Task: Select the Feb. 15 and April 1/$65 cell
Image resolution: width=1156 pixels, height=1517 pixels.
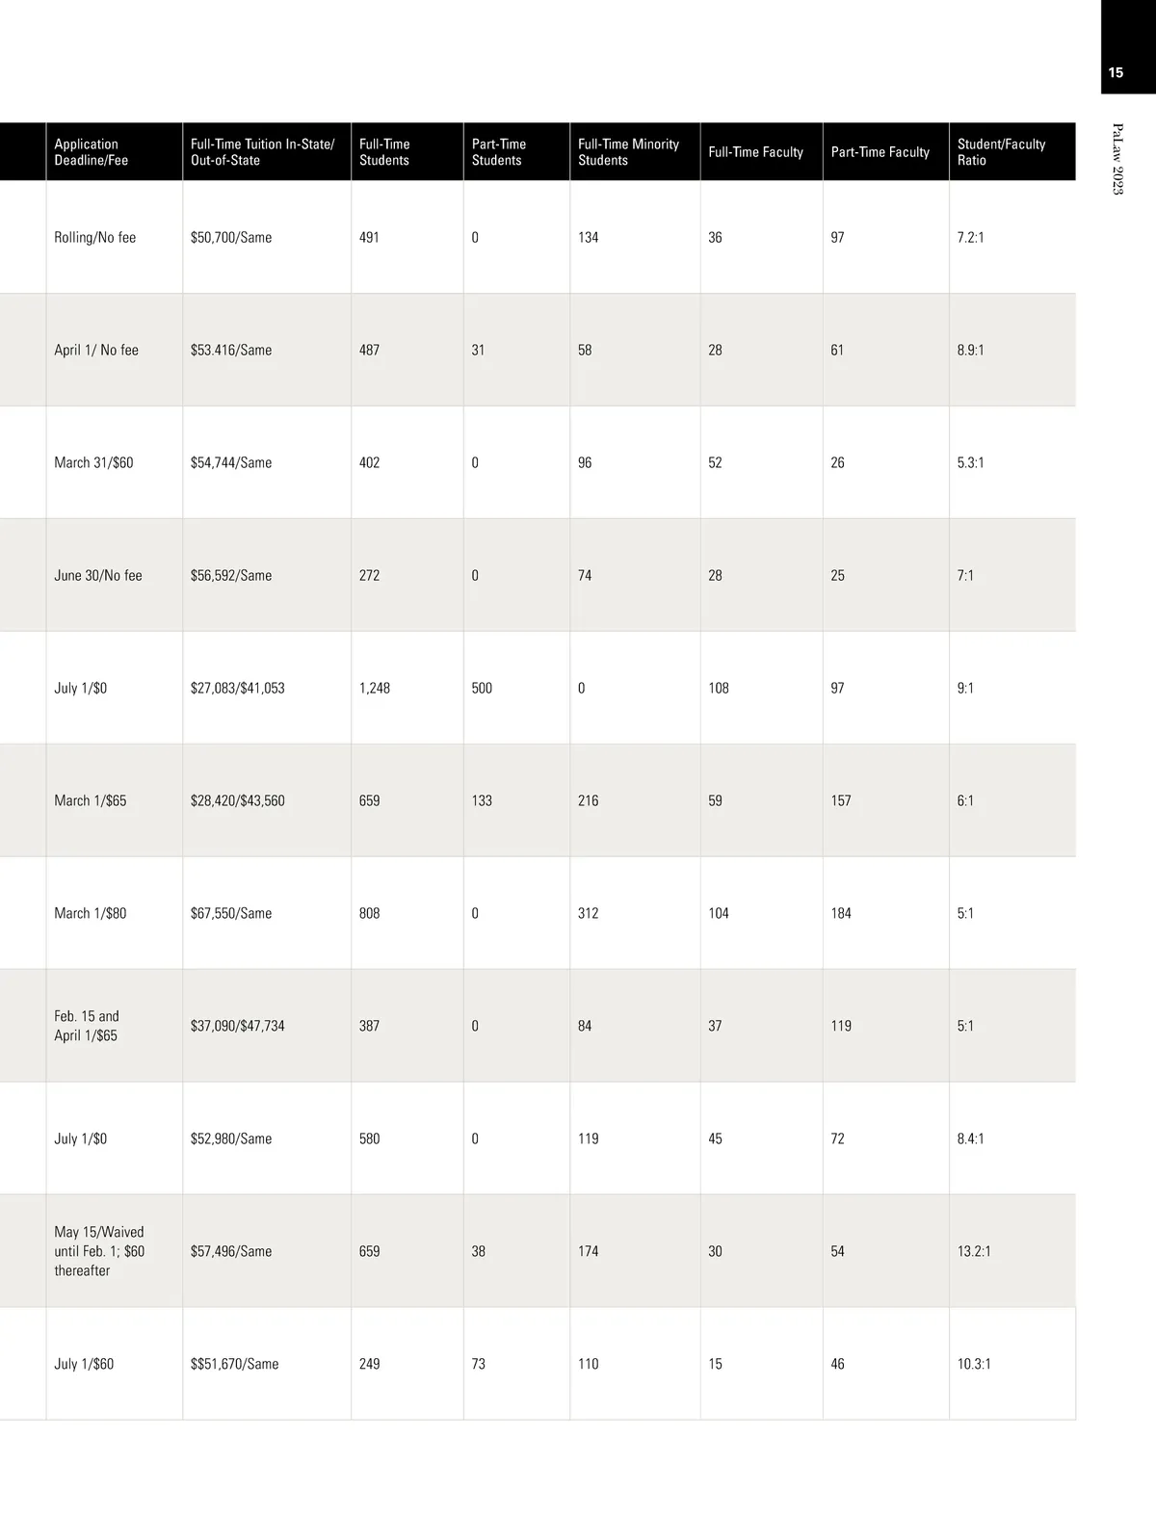Action: point(87,1026)
